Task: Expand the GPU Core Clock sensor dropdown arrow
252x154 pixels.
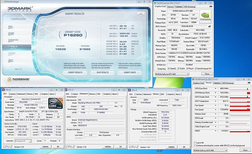Action: 216,88
